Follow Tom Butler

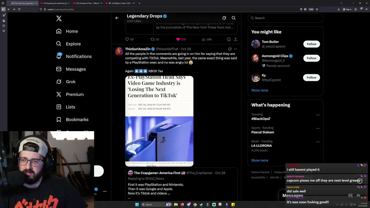(x=312, y=44)
